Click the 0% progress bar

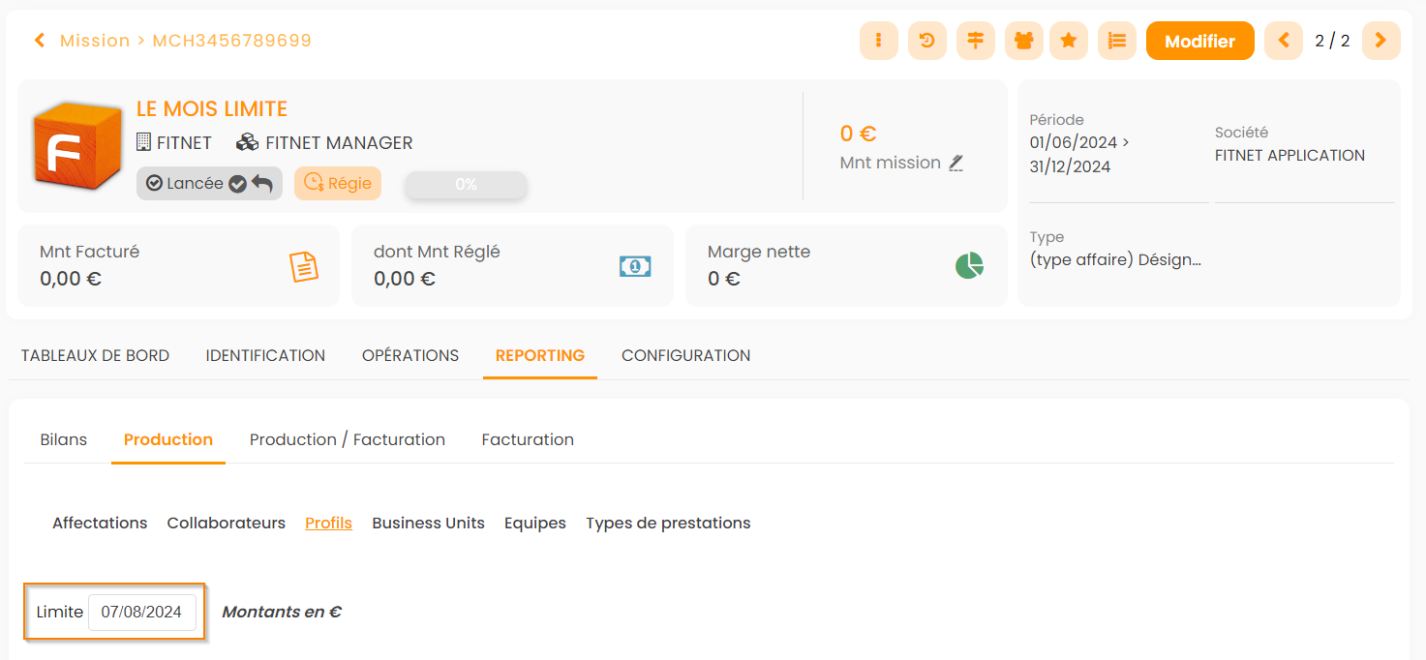coord(466,185)
